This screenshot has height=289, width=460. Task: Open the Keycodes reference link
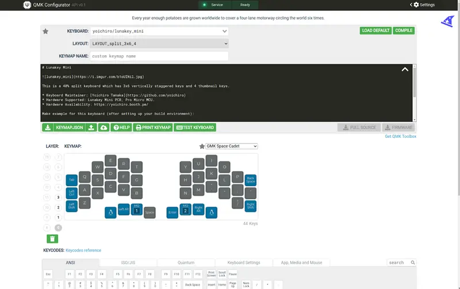coord(83,251)
